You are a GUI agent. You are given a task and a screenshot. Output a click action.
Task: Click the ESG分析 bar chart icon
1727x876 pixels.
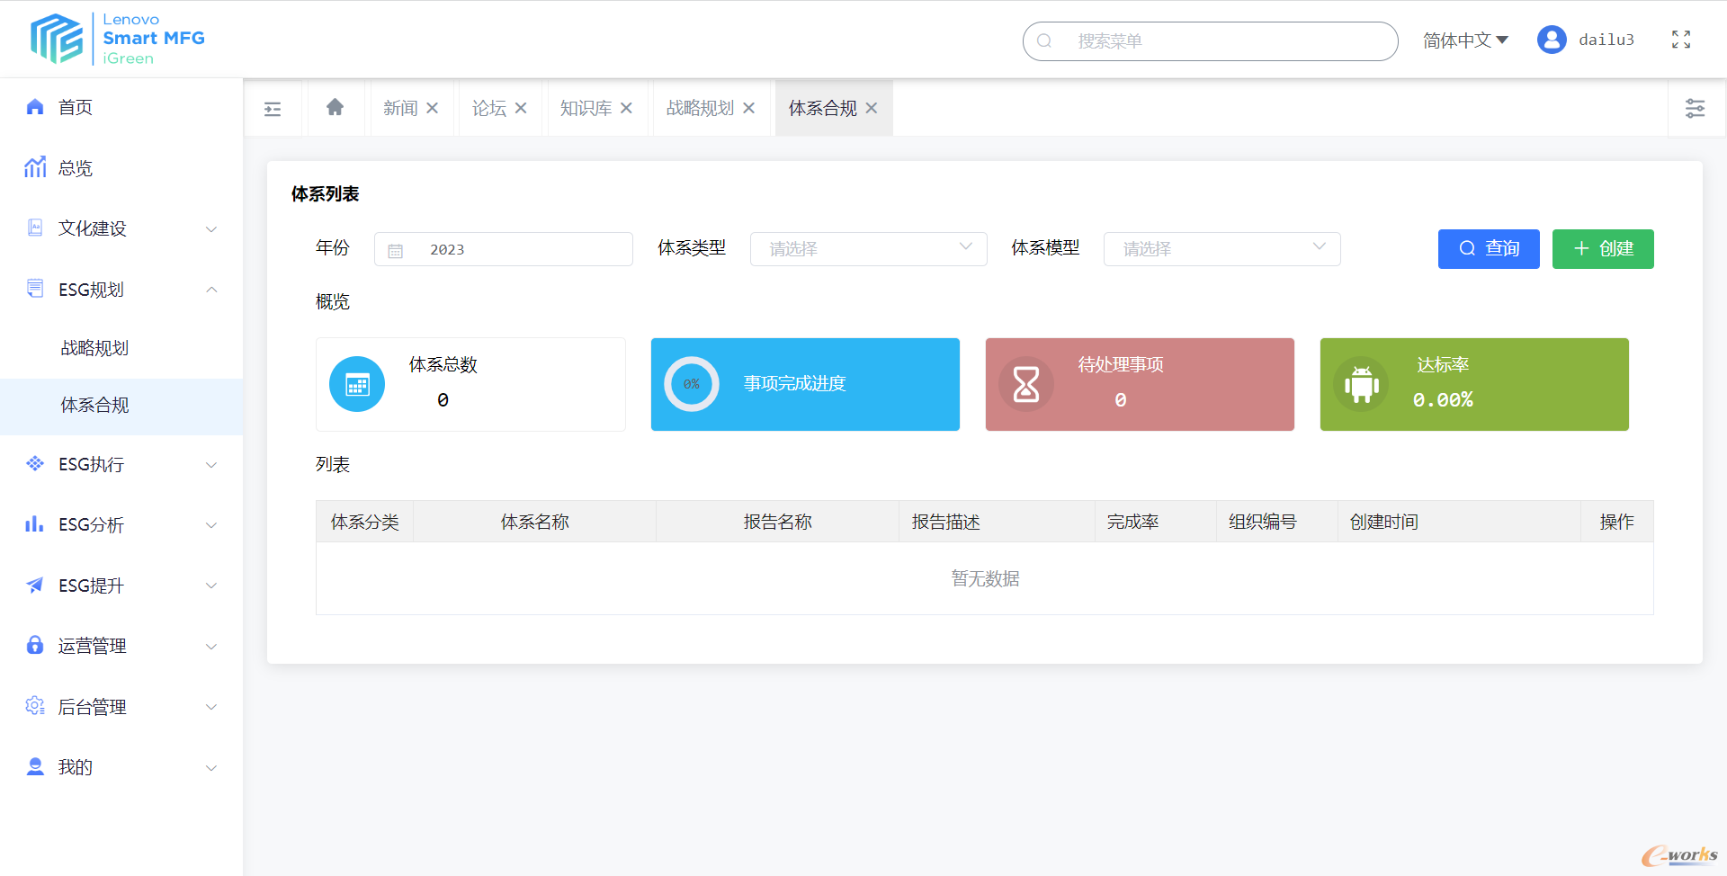pyautogui.click(x=35, y=523)
